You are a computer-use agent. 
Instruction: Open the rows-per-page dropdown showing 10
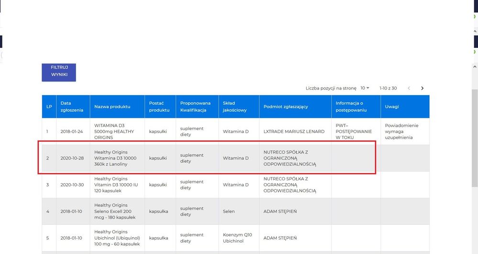coord(365,88)
